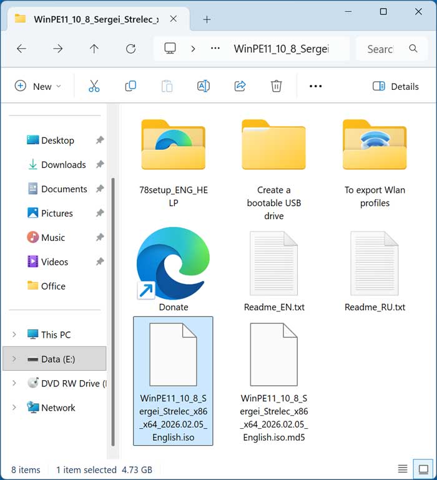
Task: Select the English.iso file
Action: [x=173, y=381]
